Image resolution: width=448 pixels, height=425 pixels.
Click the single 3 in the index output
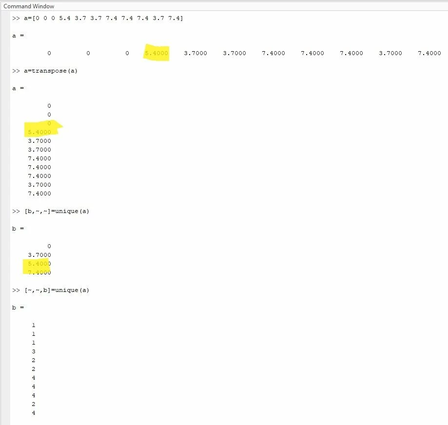click(x=34, y=351)
